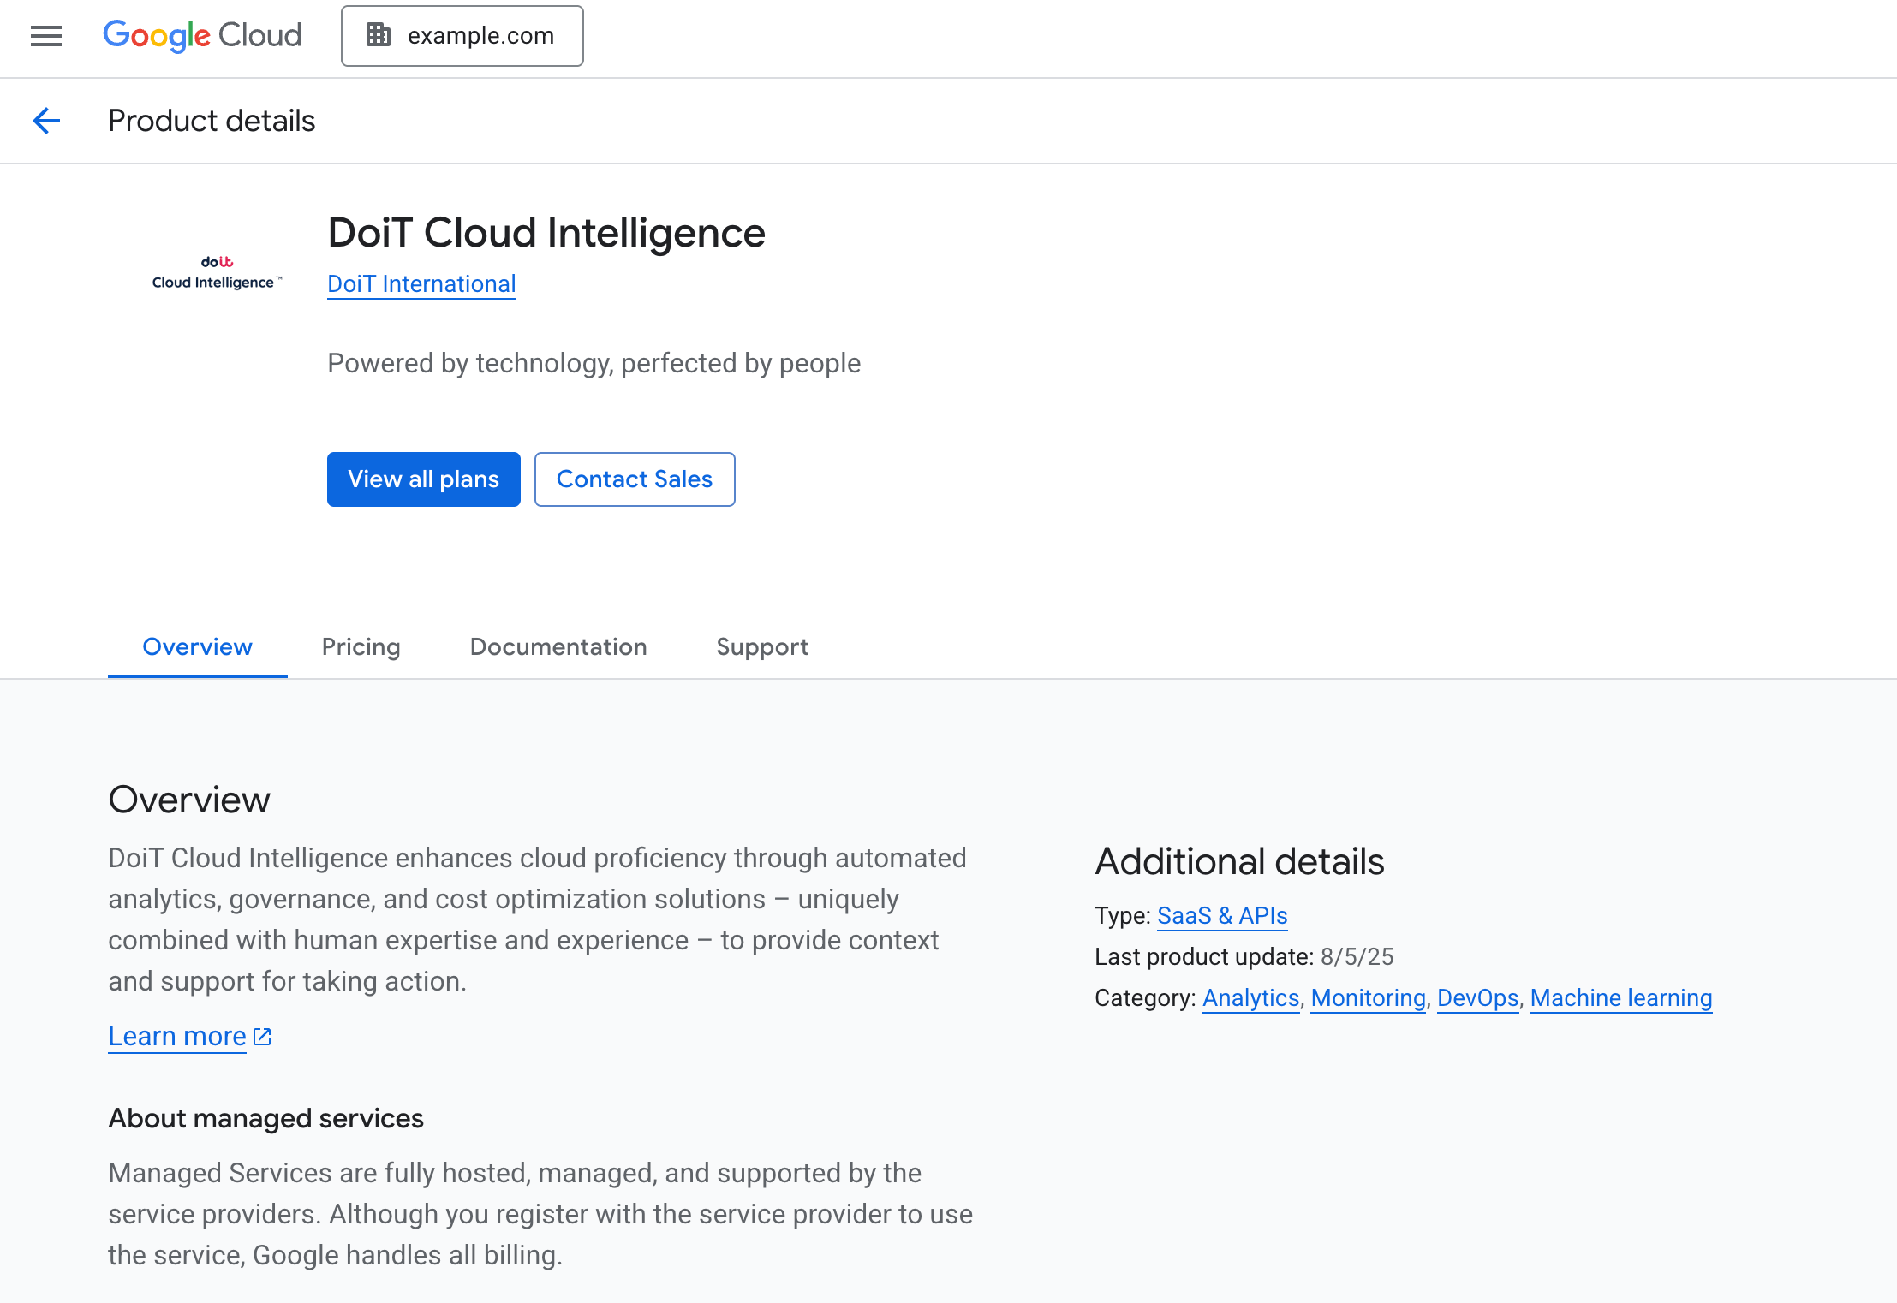Click the SaaS & APIs type link
Viewport: 1897px width, 1303px height.
tap(1221, 915)
